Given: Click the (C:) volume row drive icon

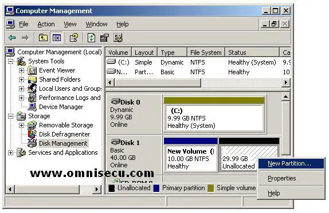Looking at the screenshot, I should pos(111,62).
